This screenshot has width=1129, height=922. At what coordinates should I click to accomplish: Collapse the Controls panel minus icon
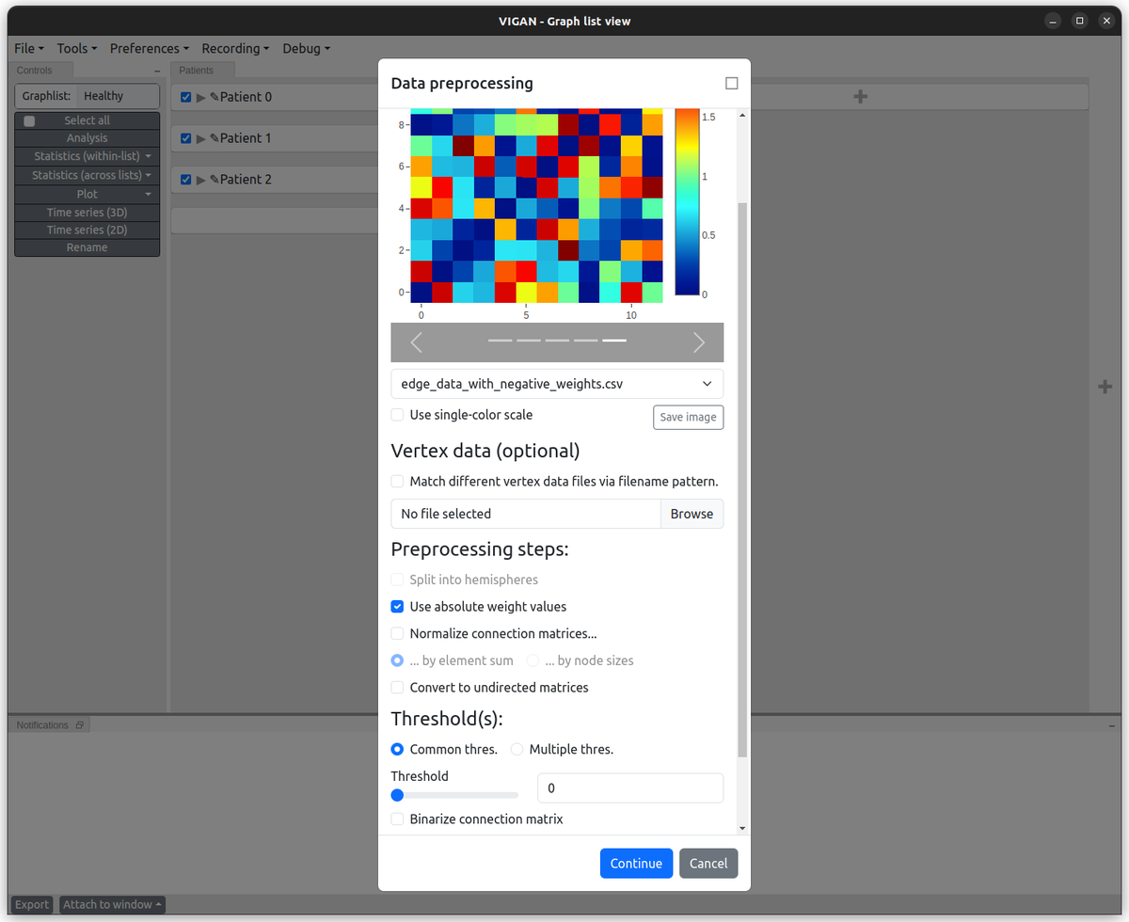pos(157,71)
